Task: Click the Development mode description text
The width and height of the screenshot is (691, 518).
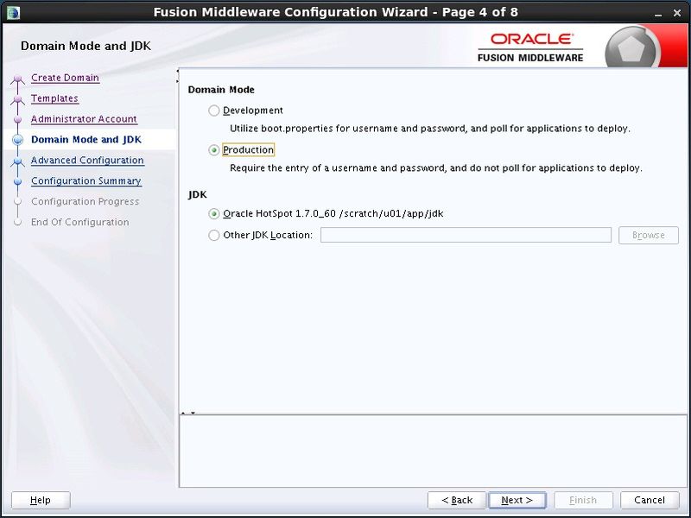Action: [429, 129]
